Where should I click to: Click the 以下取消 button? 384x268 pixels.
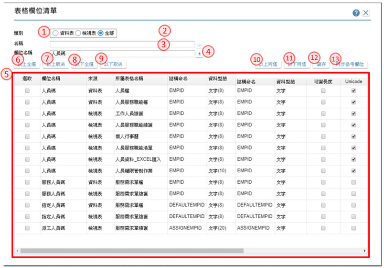[113, 65]
